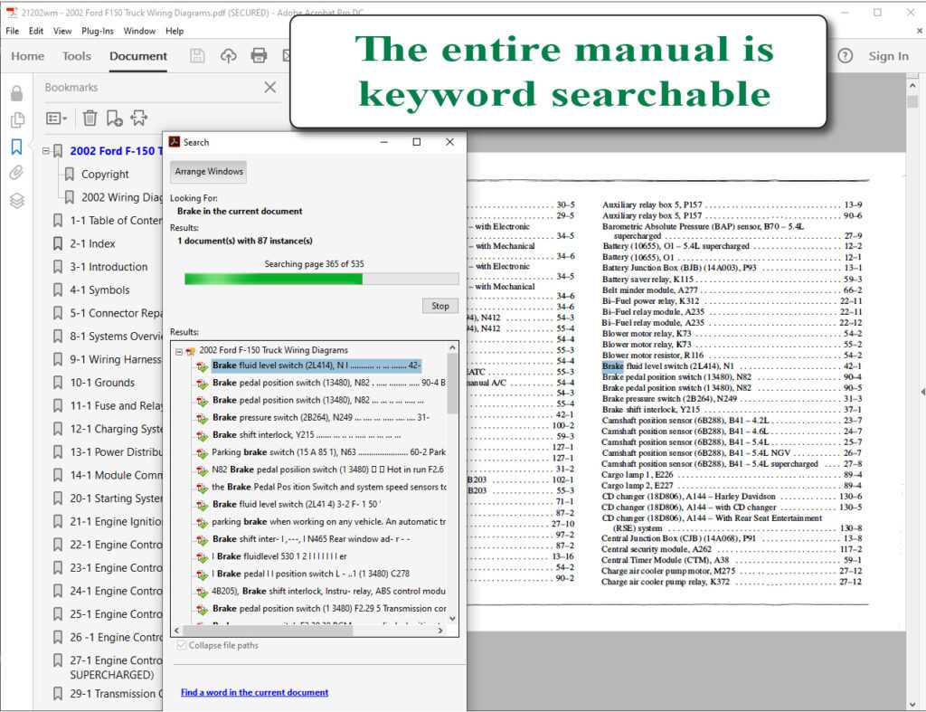The width and height of the screenshot is (926, 712).
Task: Click the find current bookmark icon
Action: coord(139,119)
